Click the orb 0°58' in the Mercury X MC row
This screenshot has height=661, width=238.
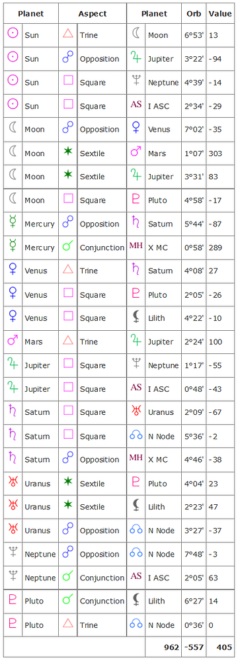194,248
